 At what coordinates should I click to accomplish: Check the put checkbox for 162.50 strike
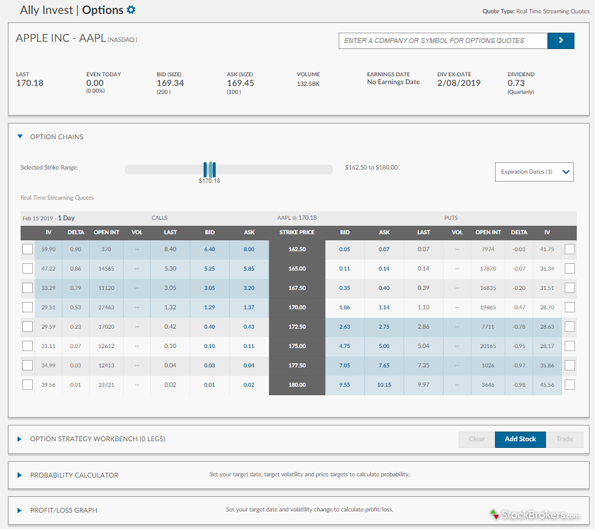[570, 249]
